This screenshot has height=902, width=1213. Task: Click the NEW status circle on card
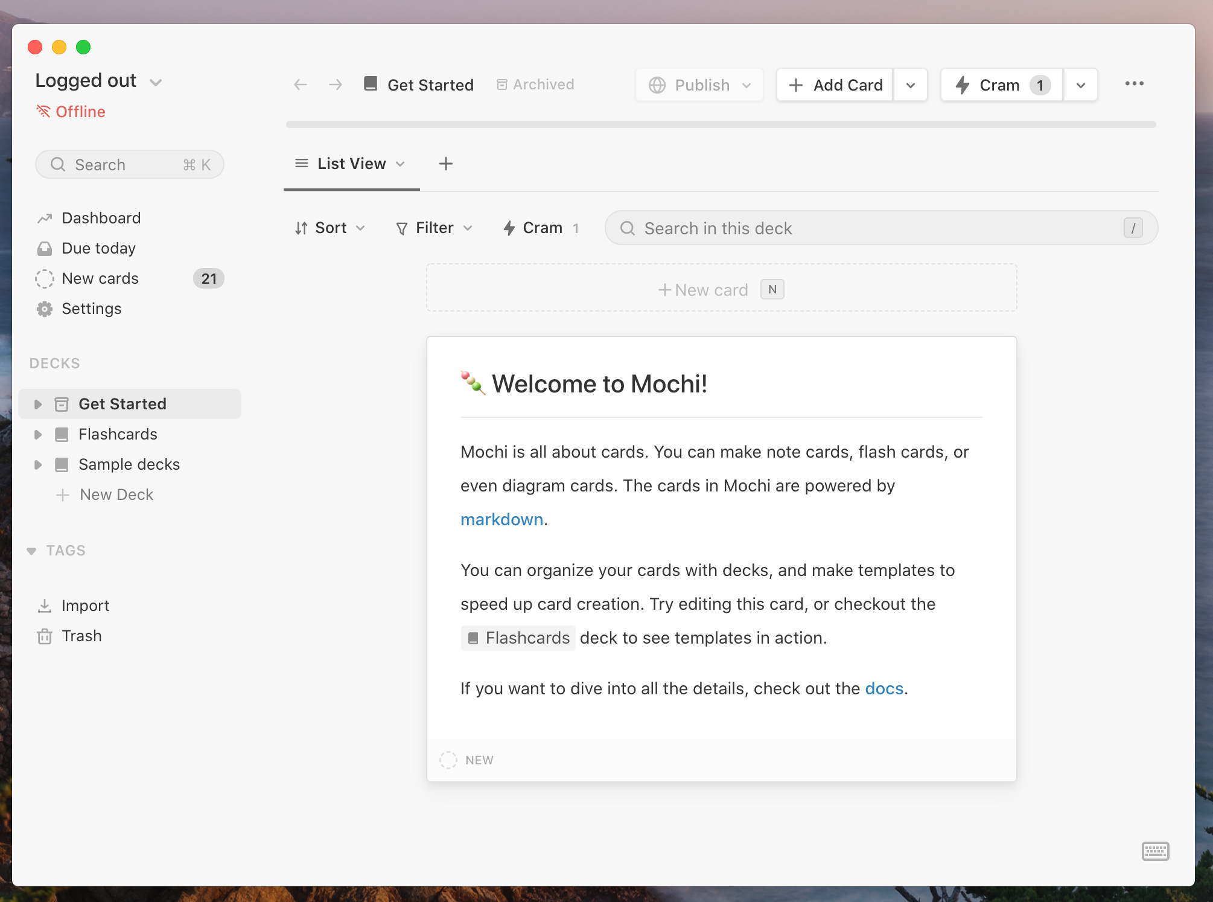pyautogui.click(x=448, y=760)
